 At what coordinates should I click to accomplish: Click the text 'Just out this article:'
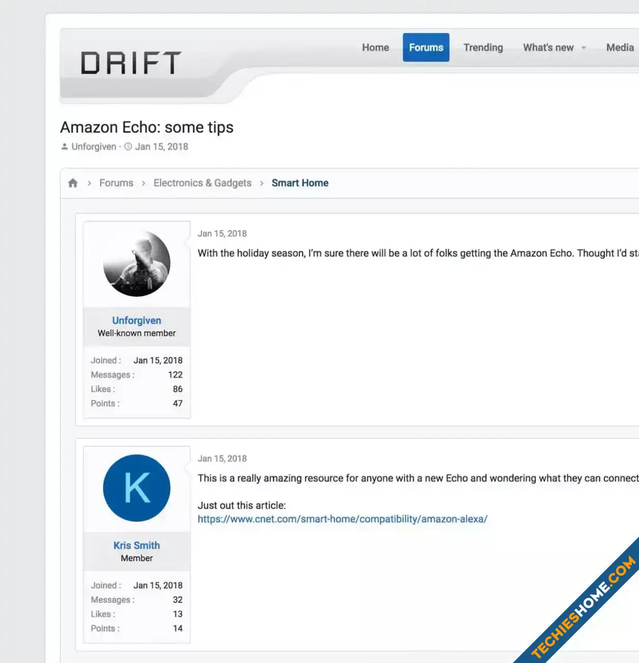[x=242, y=506]
